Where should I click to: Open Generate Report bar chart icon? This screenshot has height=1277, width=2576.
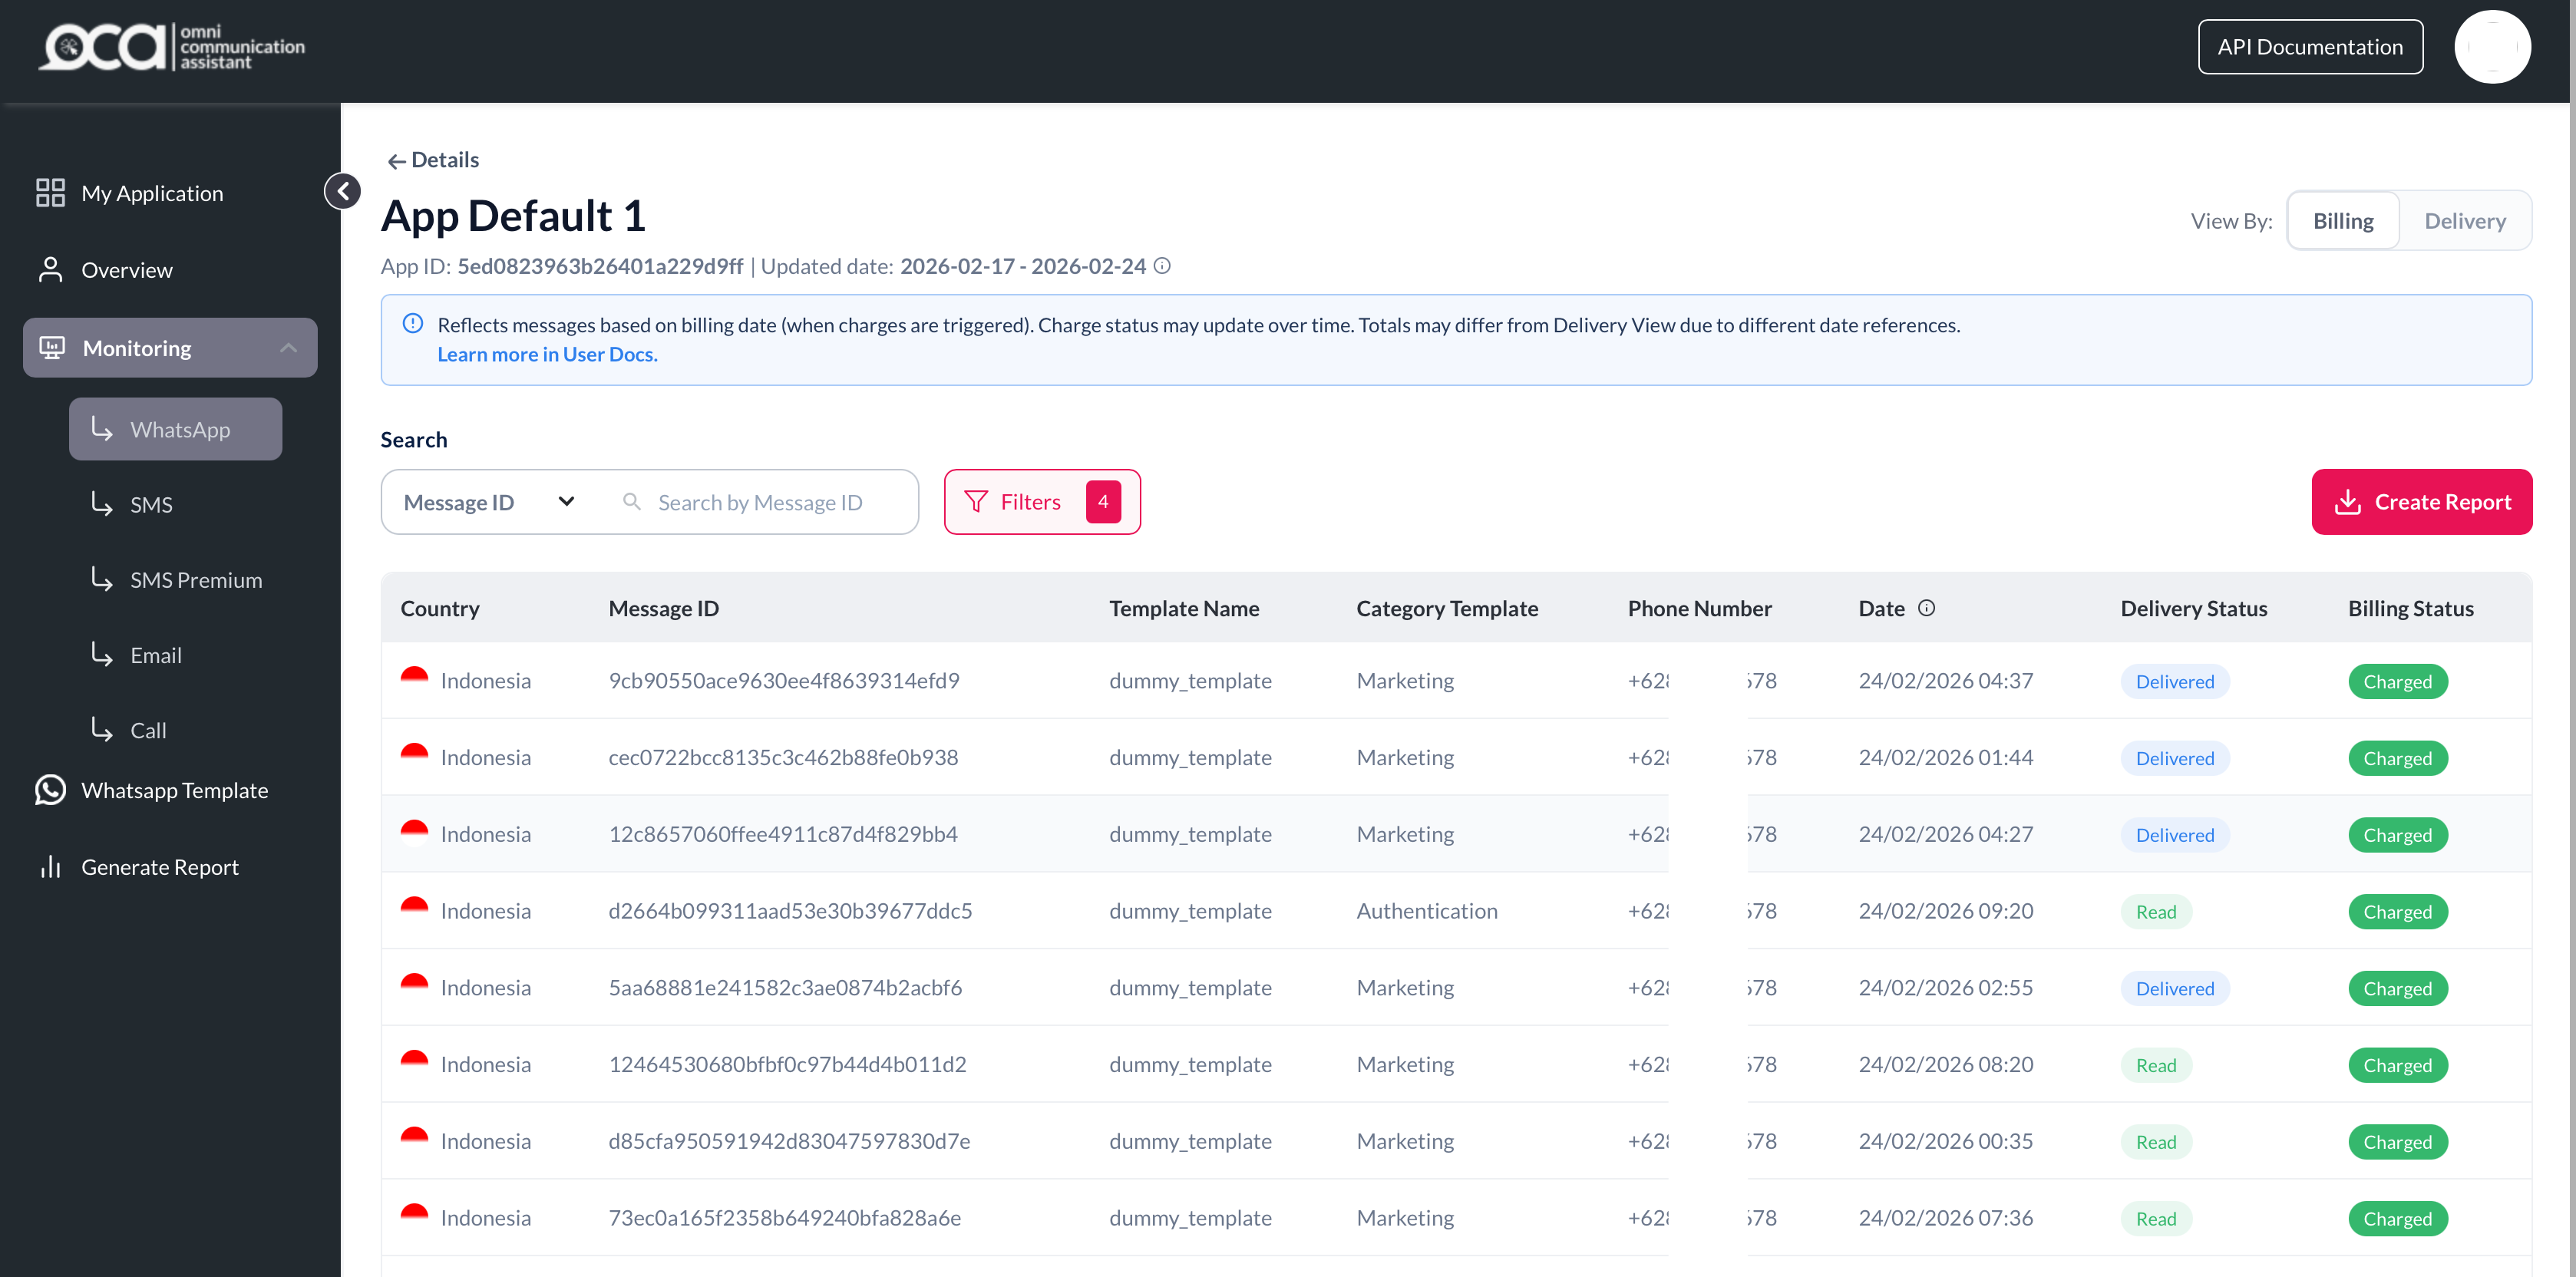point(50,867)
